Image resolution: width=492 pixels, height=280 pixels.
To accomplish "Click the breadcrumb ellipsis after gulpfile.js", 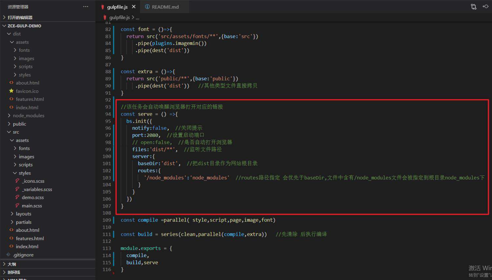I will [137, 18].
